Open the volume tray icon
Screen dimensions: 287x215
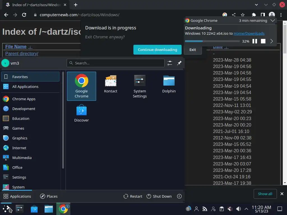pyautogui.click(x=238, y=209)
